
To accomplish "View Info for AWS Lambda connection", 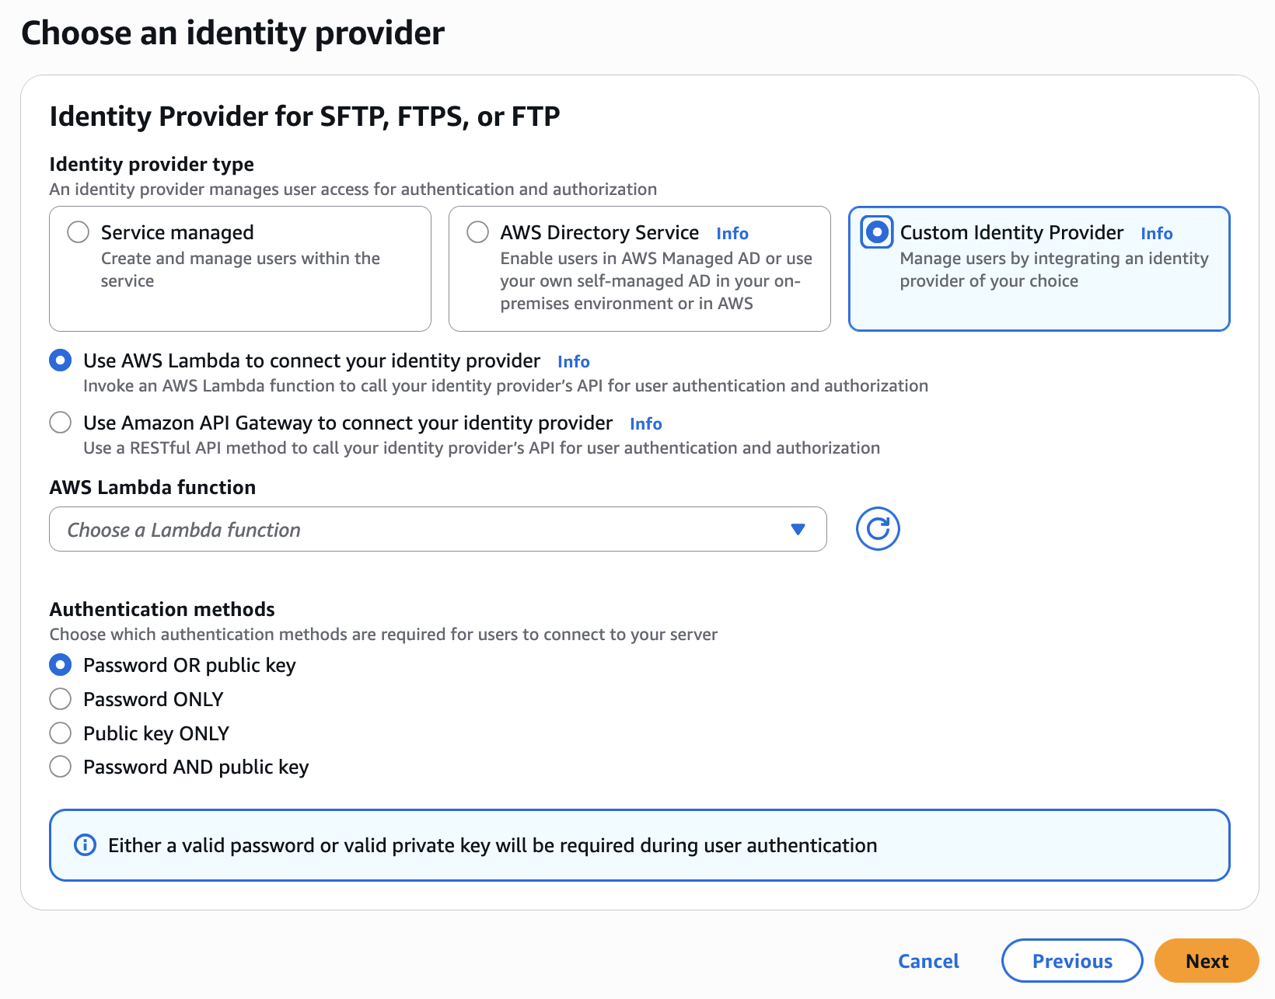I will (x=574, y=361).
